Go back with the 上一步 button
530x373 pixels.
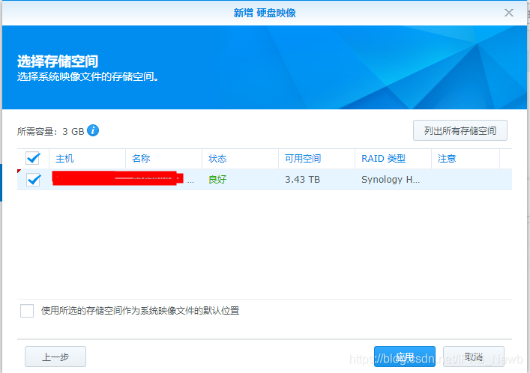tap(55, 357)
